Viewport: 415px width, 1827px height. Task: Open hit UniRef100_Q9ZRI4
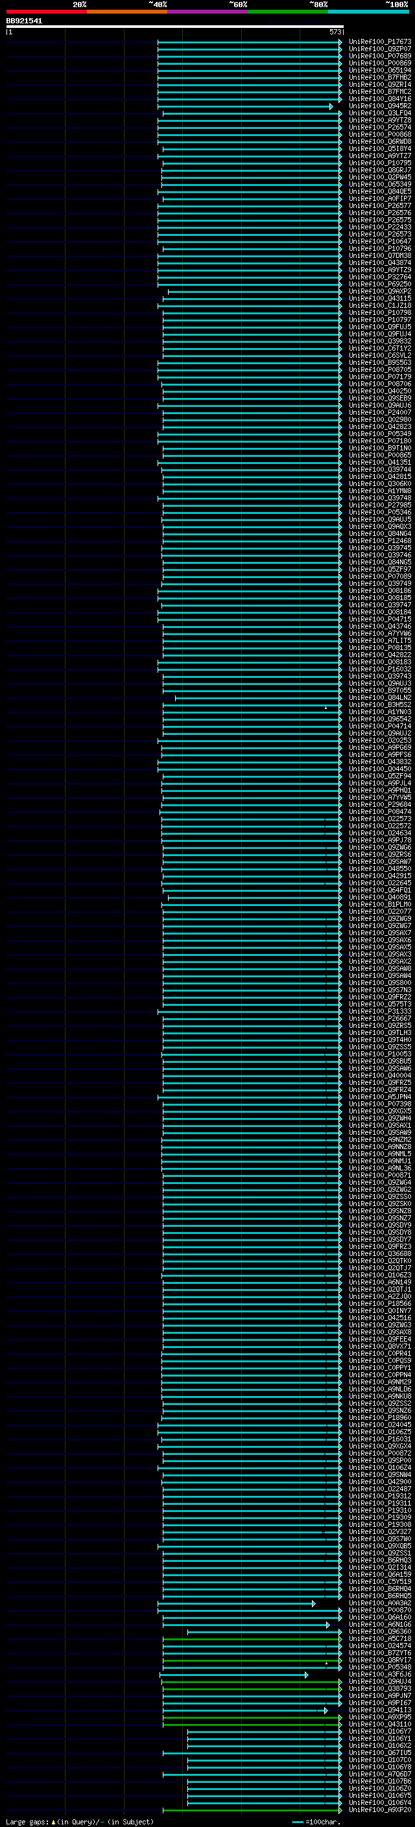click(x=380, y=84)
